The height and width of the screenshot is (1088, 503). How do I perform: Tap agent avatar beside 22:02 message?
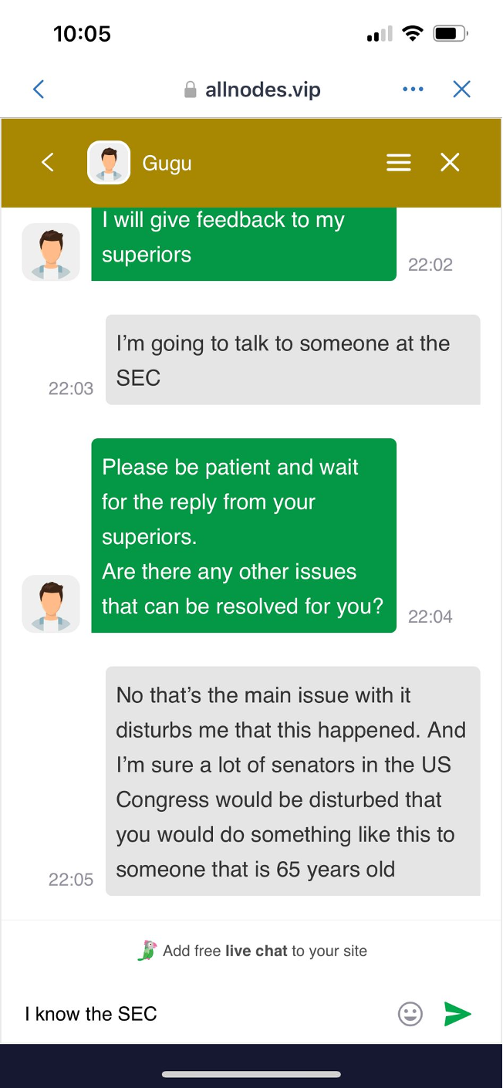click(x=51, y=252)
